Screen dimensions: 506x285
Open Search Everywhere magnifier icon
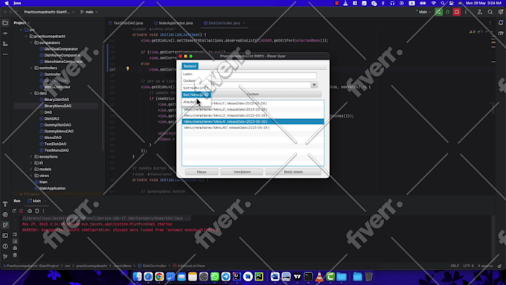pos(490,12)
